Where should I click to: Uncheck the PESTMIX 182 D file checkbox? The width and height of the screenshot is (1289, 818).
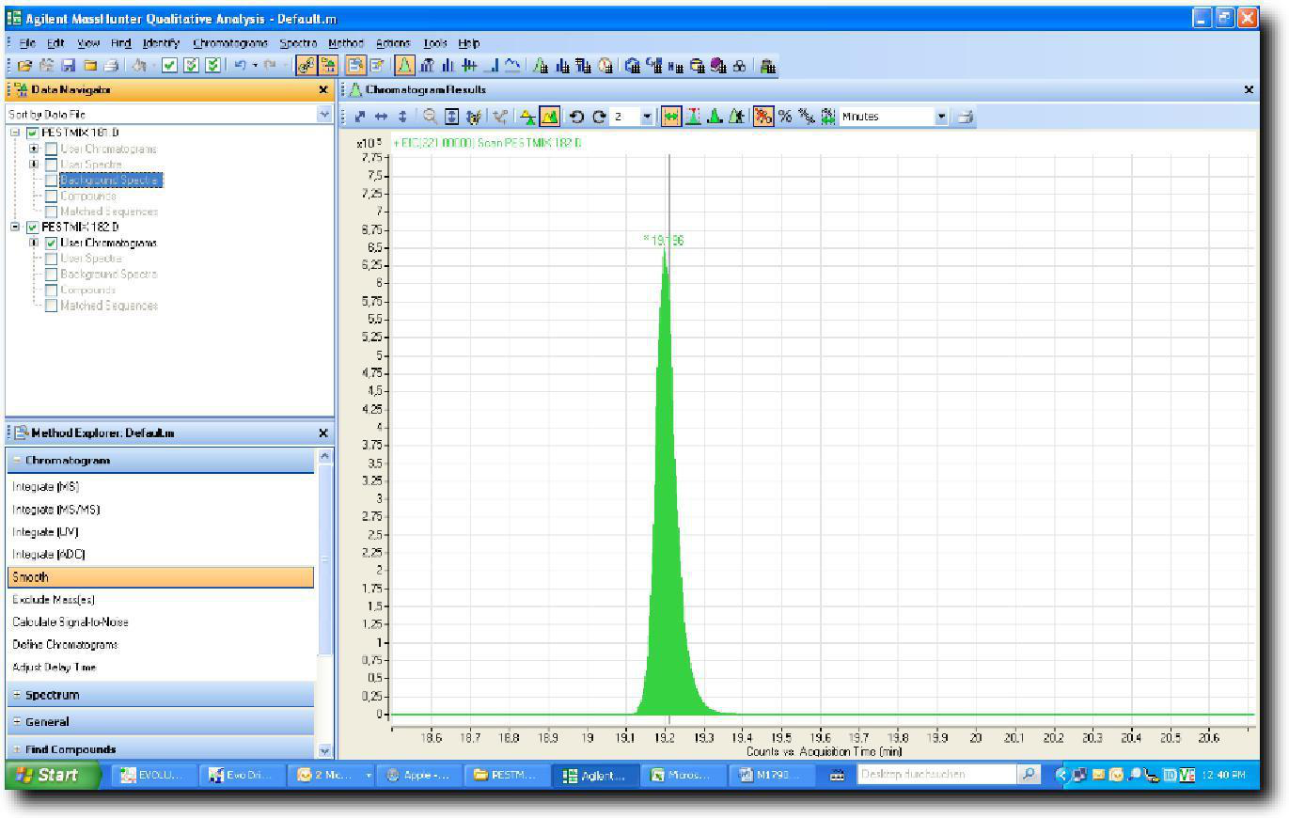point(34,227)
